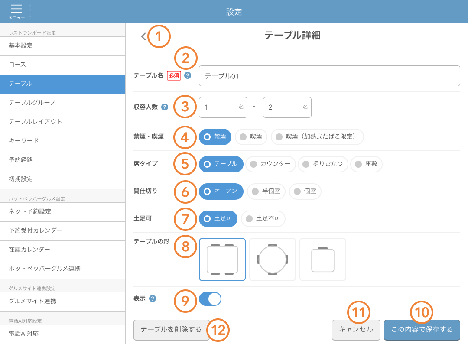Click the この内容で保存する save button
The width and height of the screenshot is (468, 344).
pos(422,330)
